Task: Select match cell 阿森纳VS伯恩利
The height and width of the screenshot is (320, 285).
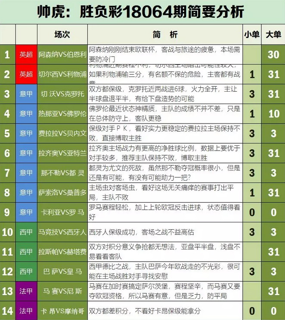Action: [62, 55]
